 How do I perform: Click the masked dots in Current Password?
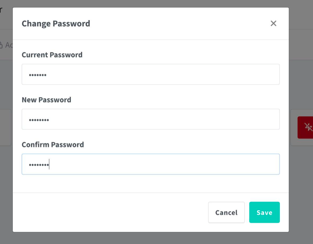coord(38,75)
